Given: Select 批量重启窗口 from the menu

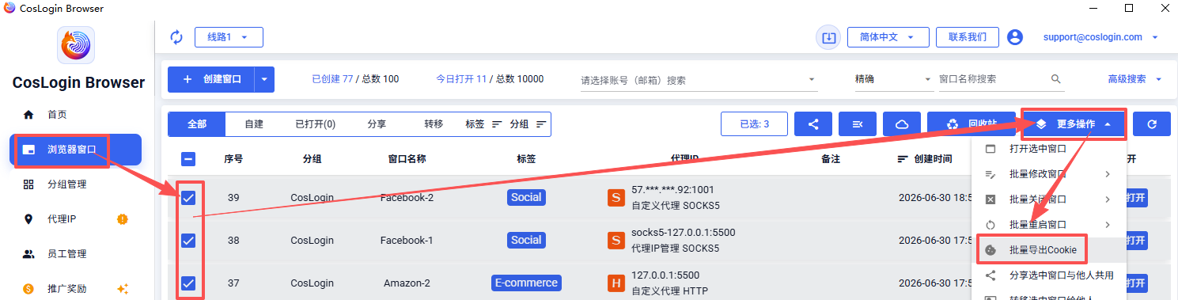Looking at the screenshot, I should click(x=1048, y=225).
